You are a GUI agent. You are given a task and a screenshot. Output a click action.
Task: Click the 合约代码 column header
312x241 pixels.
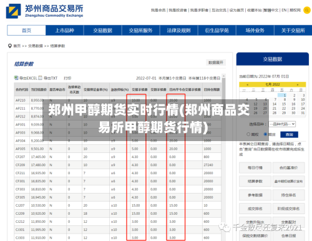(22, 89)
